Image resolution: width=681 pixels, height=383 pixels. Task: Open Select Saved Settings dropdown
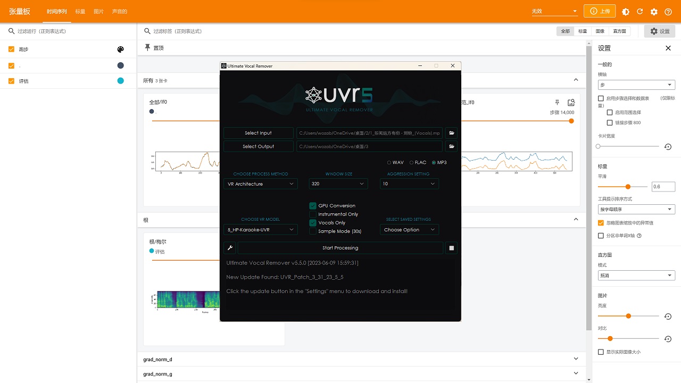[x=409, y=230]
